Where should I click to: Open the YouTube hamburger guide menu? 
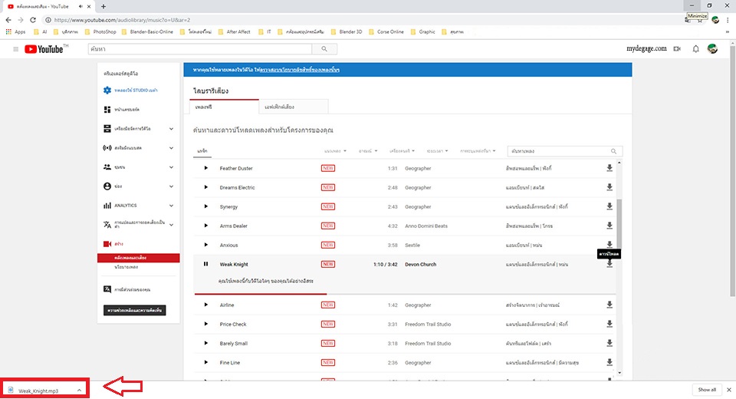(15, 49)
